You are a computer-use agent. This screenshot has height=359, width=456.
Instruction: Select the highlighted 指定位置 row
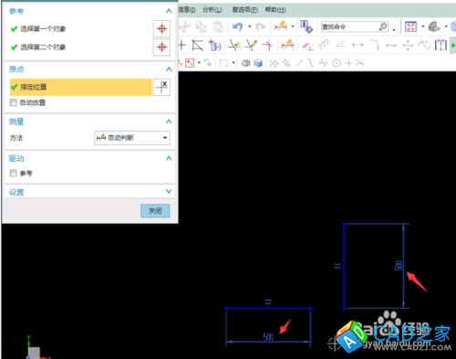click(x=81, y=88)
